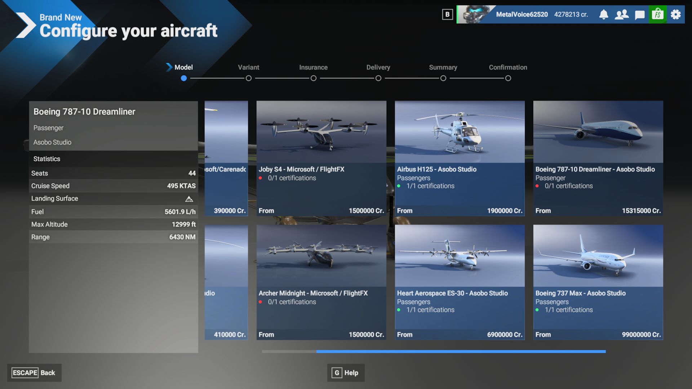Select the Insurance step circle
Screen dimensions: 692x389
pyautogui.click(x=314, y=78)
